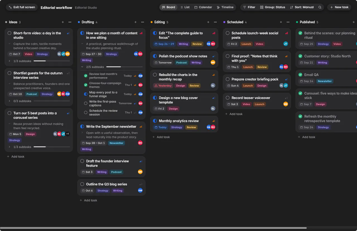Click JT avatar on Schedule launch-week social posts
Screen dimensions: 357x231
coord(286,44)
